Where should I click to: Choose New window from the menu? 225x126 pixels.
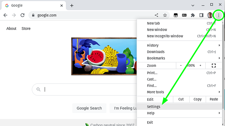tap(179, 29)
